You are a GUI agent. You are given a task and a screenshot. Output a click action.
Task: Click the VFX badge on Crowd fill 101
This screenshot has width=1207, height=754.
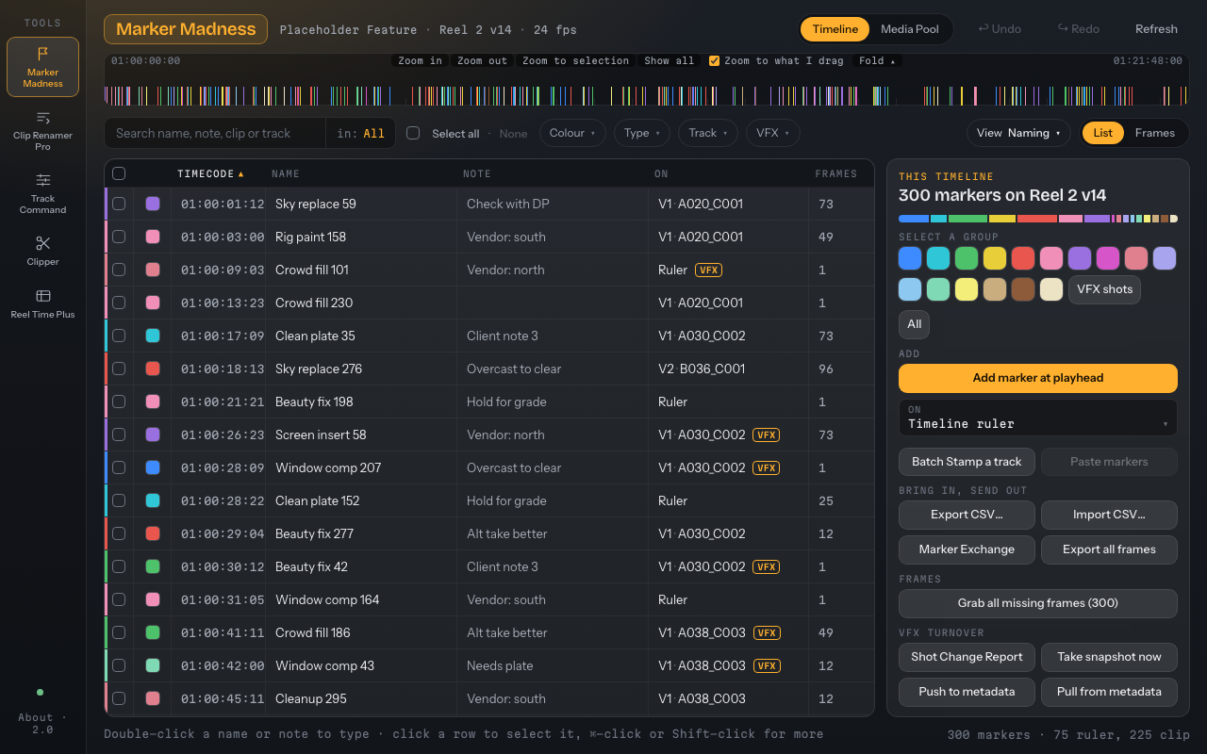708,270
